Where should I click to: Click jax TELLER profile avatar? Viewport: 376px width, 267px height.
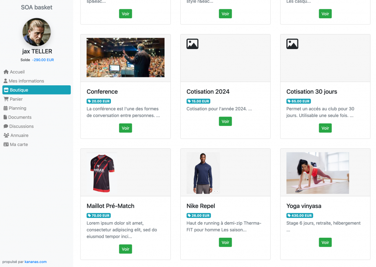pyautogui.click(x=37, y=32)
